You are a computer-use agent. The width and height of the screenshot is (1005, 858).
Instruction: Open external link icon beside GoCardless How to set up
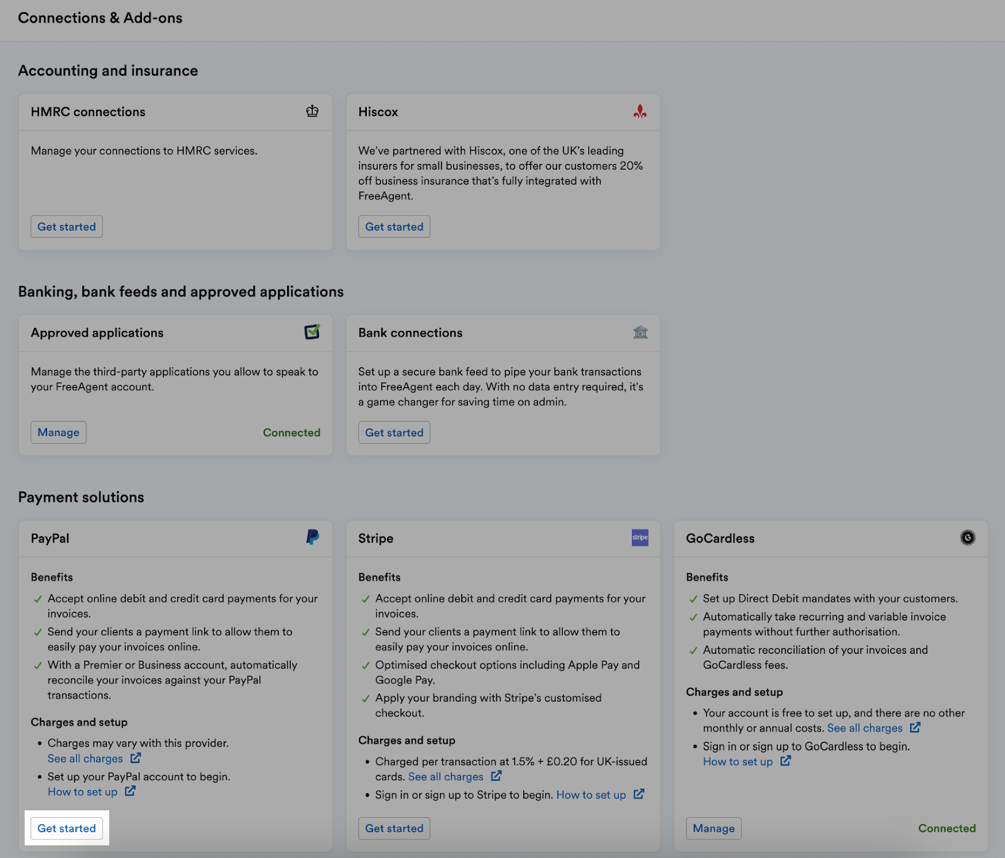tap(786, 761)
